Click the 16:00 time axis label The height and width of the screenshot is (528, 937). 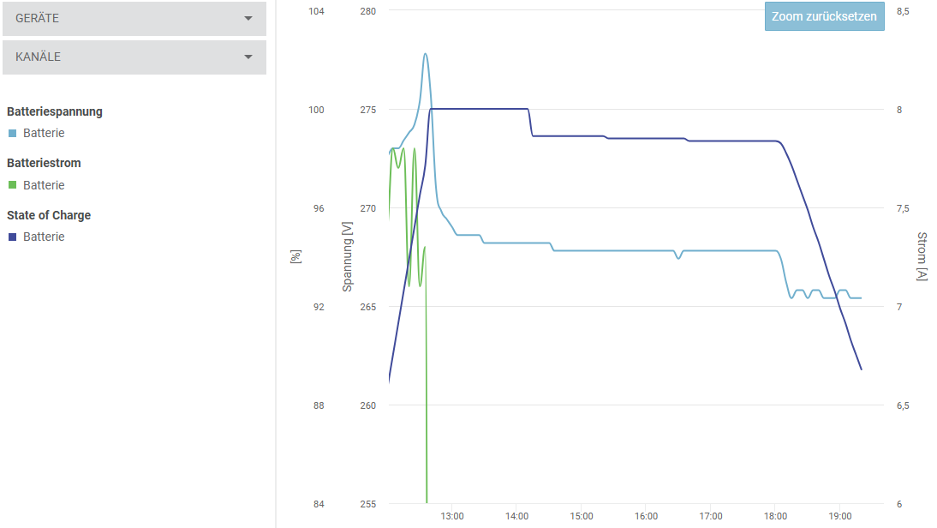(646, 516)
